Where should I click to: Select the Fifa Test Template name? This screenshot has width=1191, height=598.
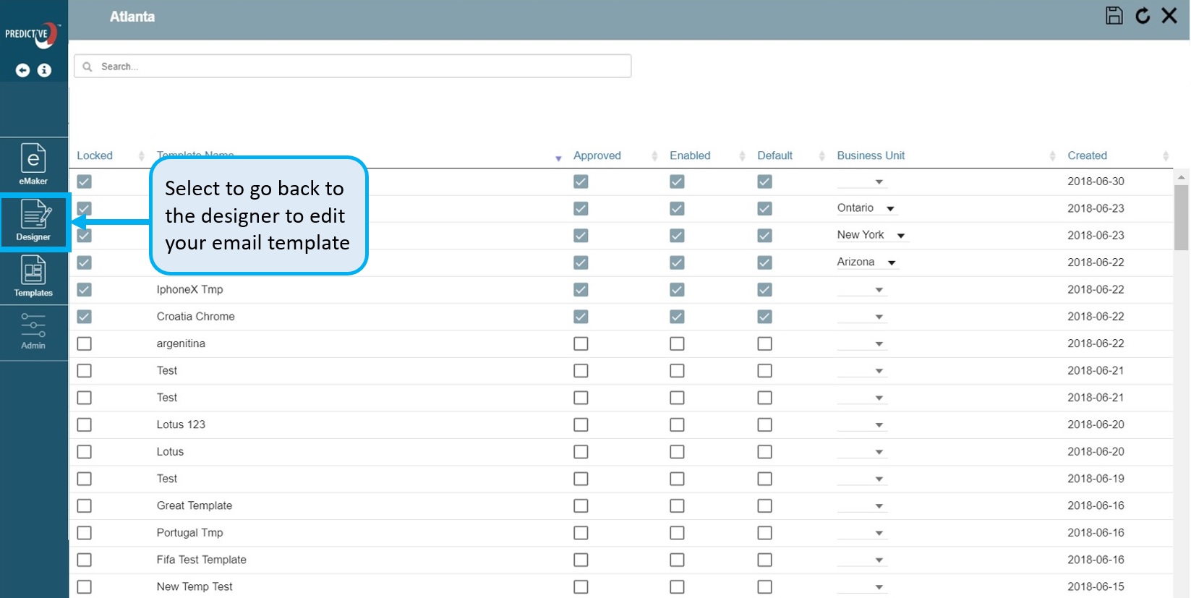coord(201,560)
